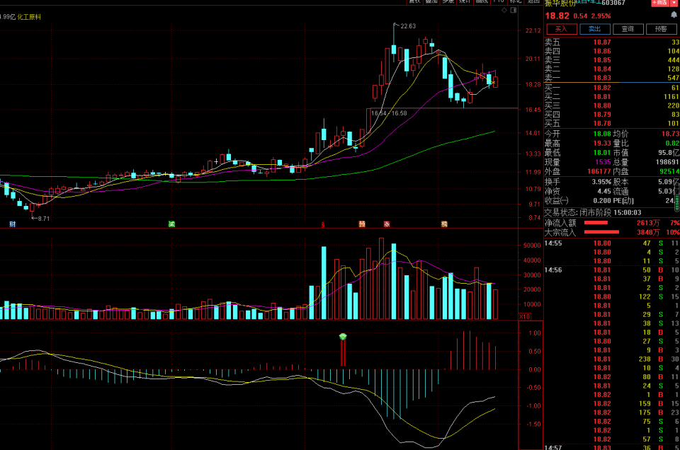Click the 最低 value 18.01
This screenshot has width=680, height=450.
tap(602, 152)
